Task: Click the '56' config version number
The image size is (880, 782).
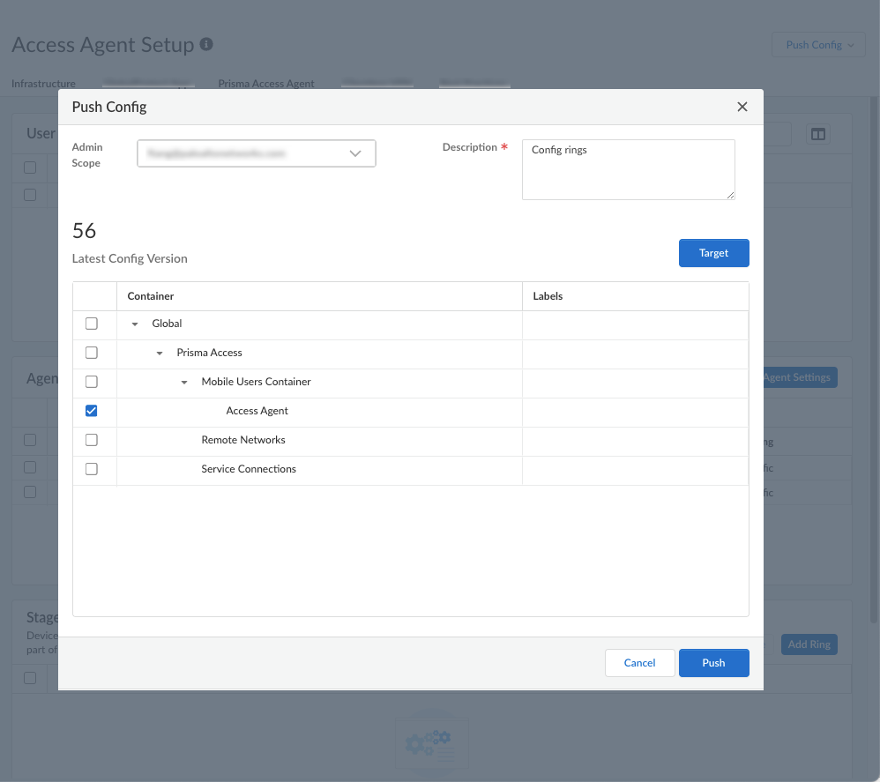Action: (x=84, y=231)
